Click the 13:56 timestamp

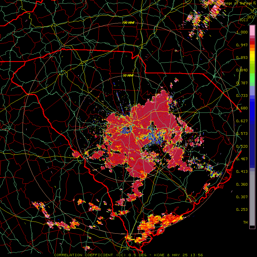[197, 255]
